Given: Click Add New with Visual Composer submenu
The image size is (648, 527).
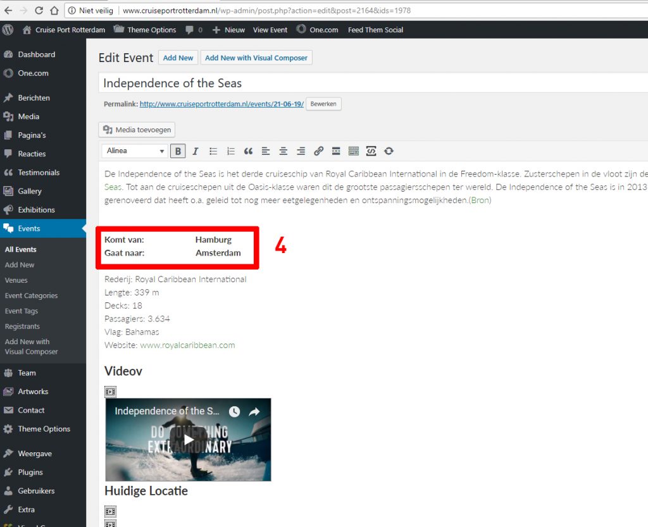Looking at the screenshot, I should click(32, 347).
